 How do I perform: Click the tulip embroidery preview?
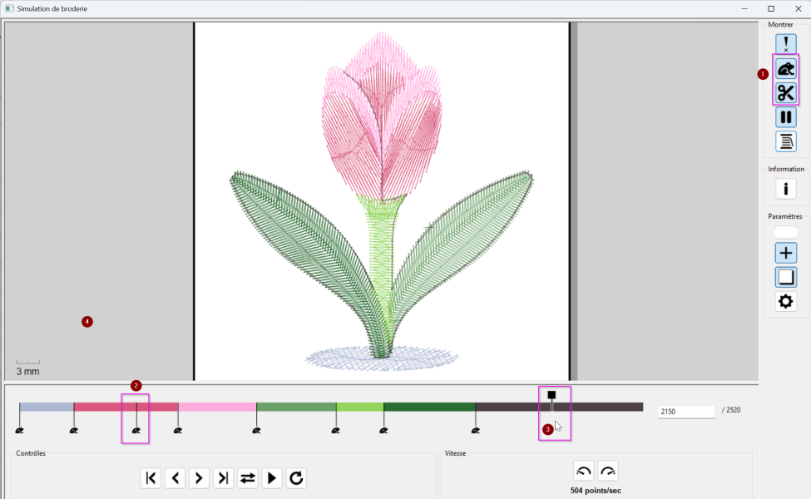[382, 201]
